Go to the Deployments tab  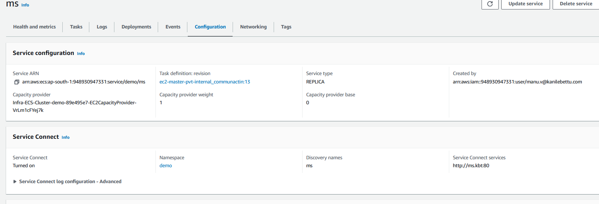coord(136,27)
